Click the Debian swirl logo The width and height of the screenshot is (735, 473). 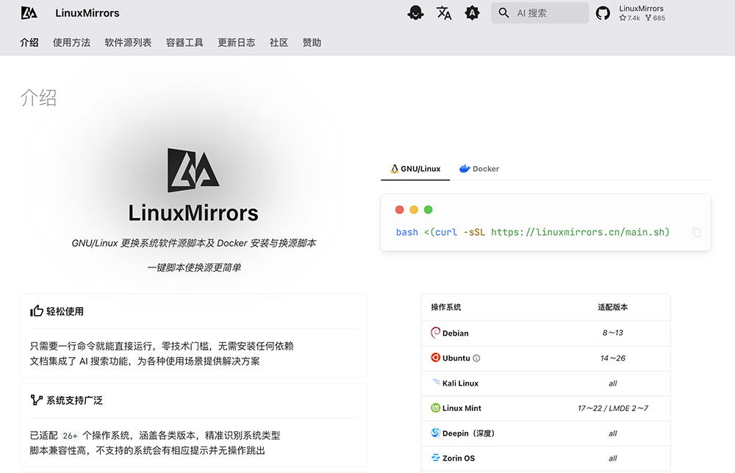point(435,333)
